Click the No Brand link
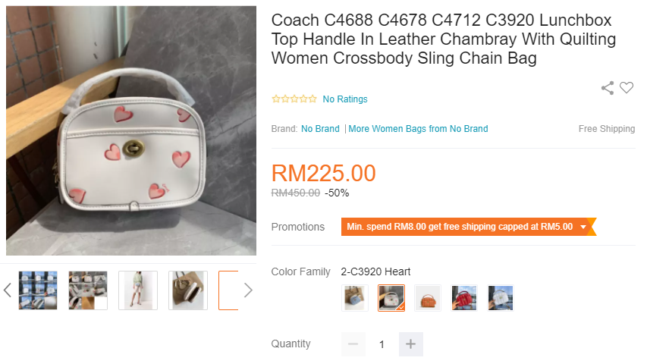Viewport: 647px width, 364px height. [x=320, y=129]
